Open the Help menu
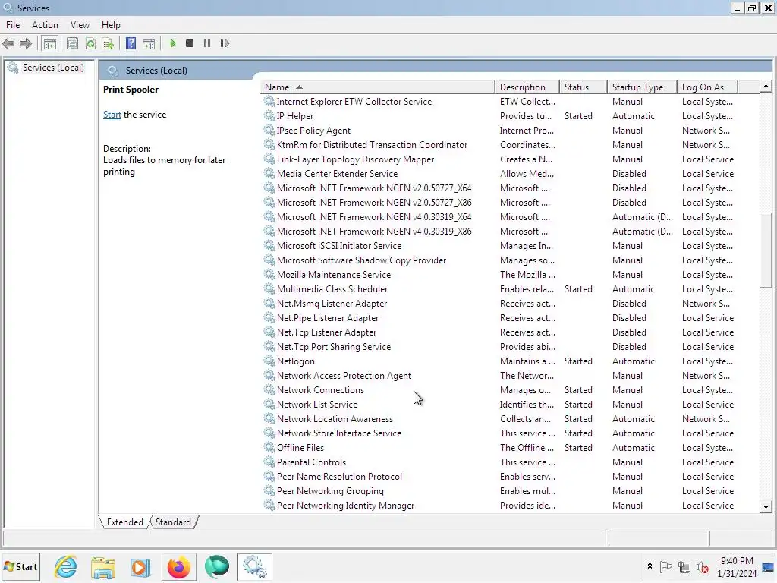 coord(111,25)
